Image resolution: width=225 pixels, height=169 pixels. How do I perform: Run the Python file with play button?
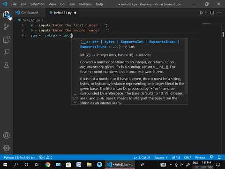[201, 13]
